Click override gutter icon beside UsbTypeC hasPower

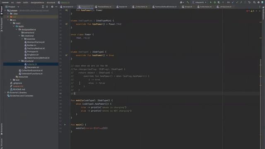pos(66,55)
